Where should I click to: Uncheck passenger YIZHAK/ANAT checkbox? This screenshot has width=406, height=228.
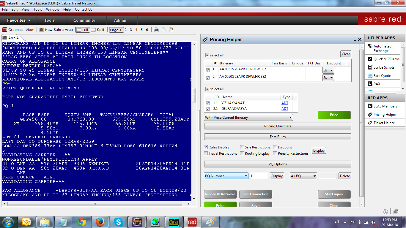coord(207,103)
